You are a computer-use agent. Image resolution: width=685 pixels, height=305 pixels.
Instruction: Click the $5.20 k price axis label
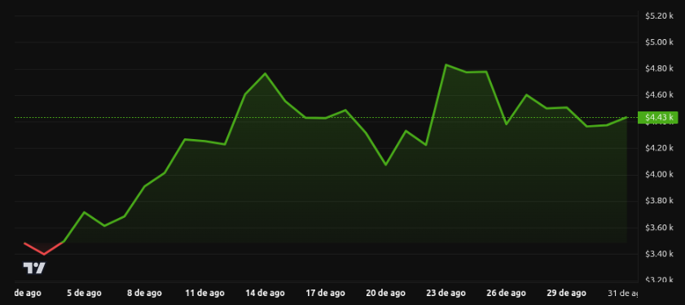point(659,15)
